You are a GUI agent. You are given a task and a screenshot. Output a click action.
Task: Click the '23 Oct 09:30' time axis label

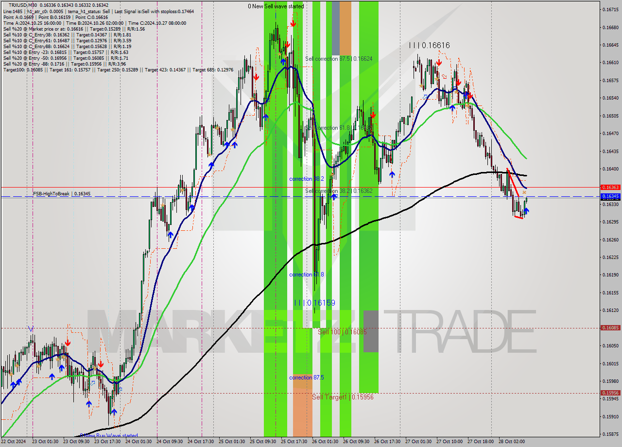click(x=76, y=442)
